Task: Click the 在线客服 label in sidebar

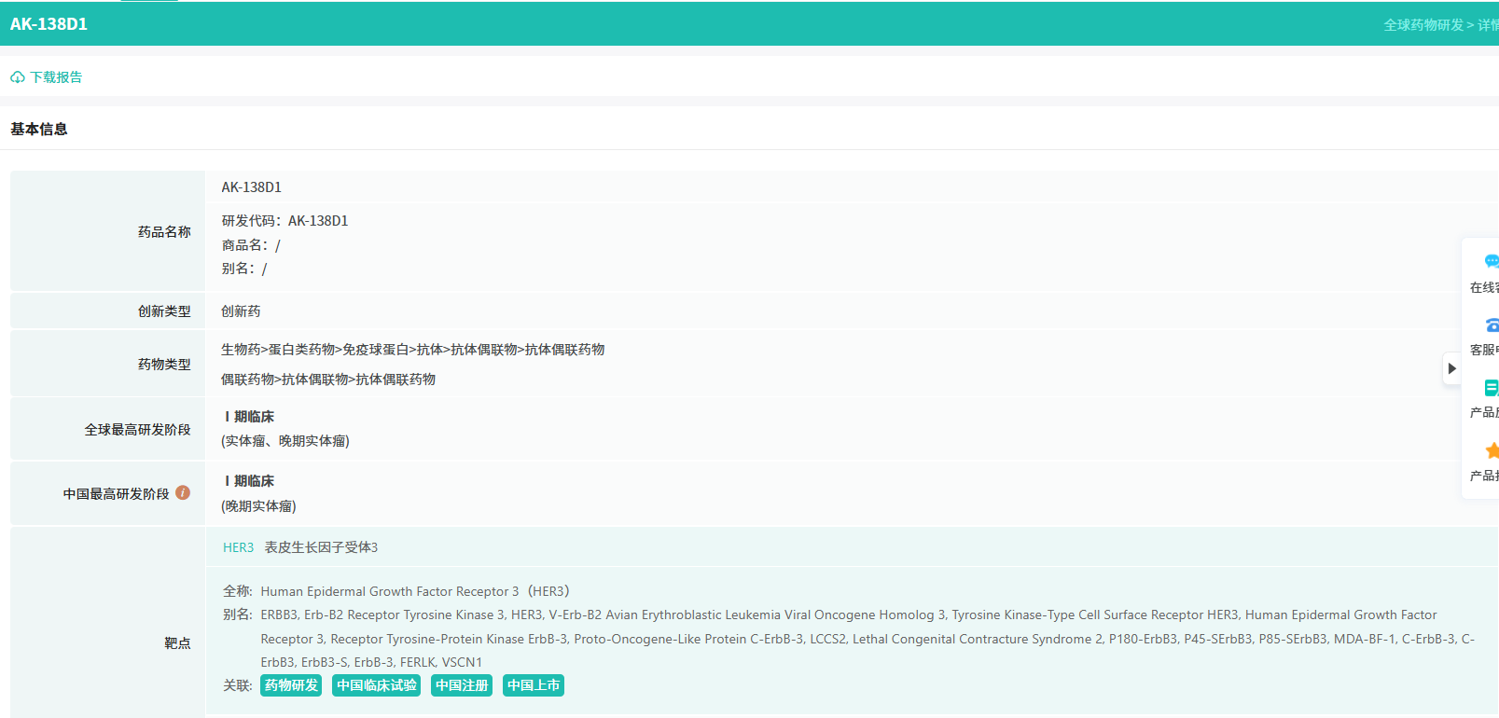Action: (1483, 287)
